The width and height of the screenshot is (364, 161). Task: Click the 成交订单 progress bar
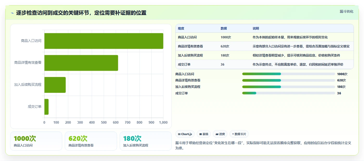tap(289, 93)
